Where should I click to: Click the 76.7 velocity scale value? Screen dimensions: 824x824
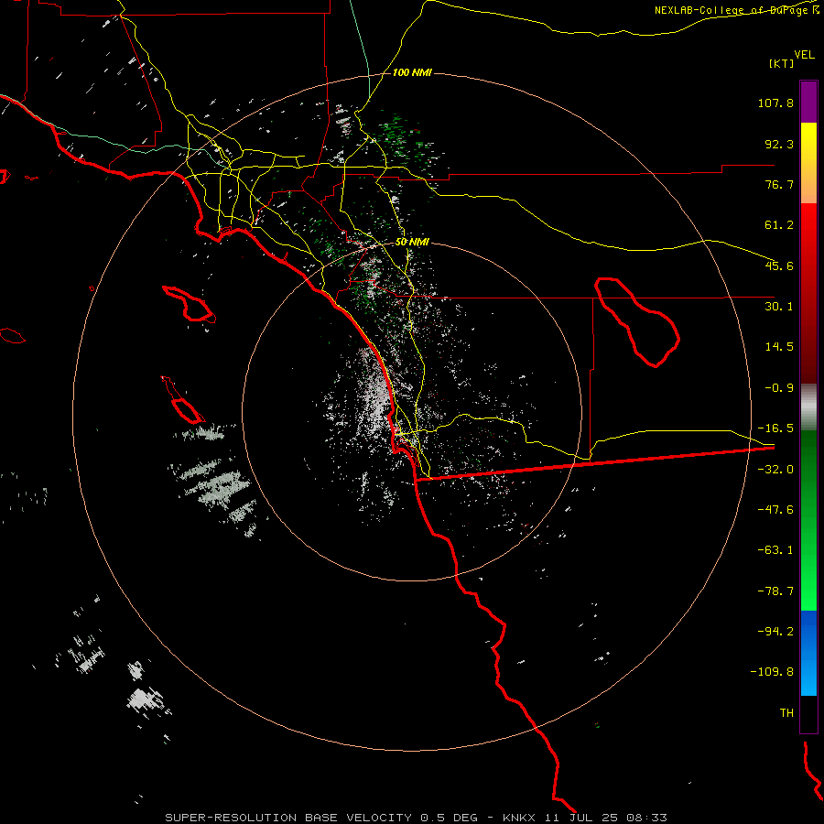pos(779,184)
